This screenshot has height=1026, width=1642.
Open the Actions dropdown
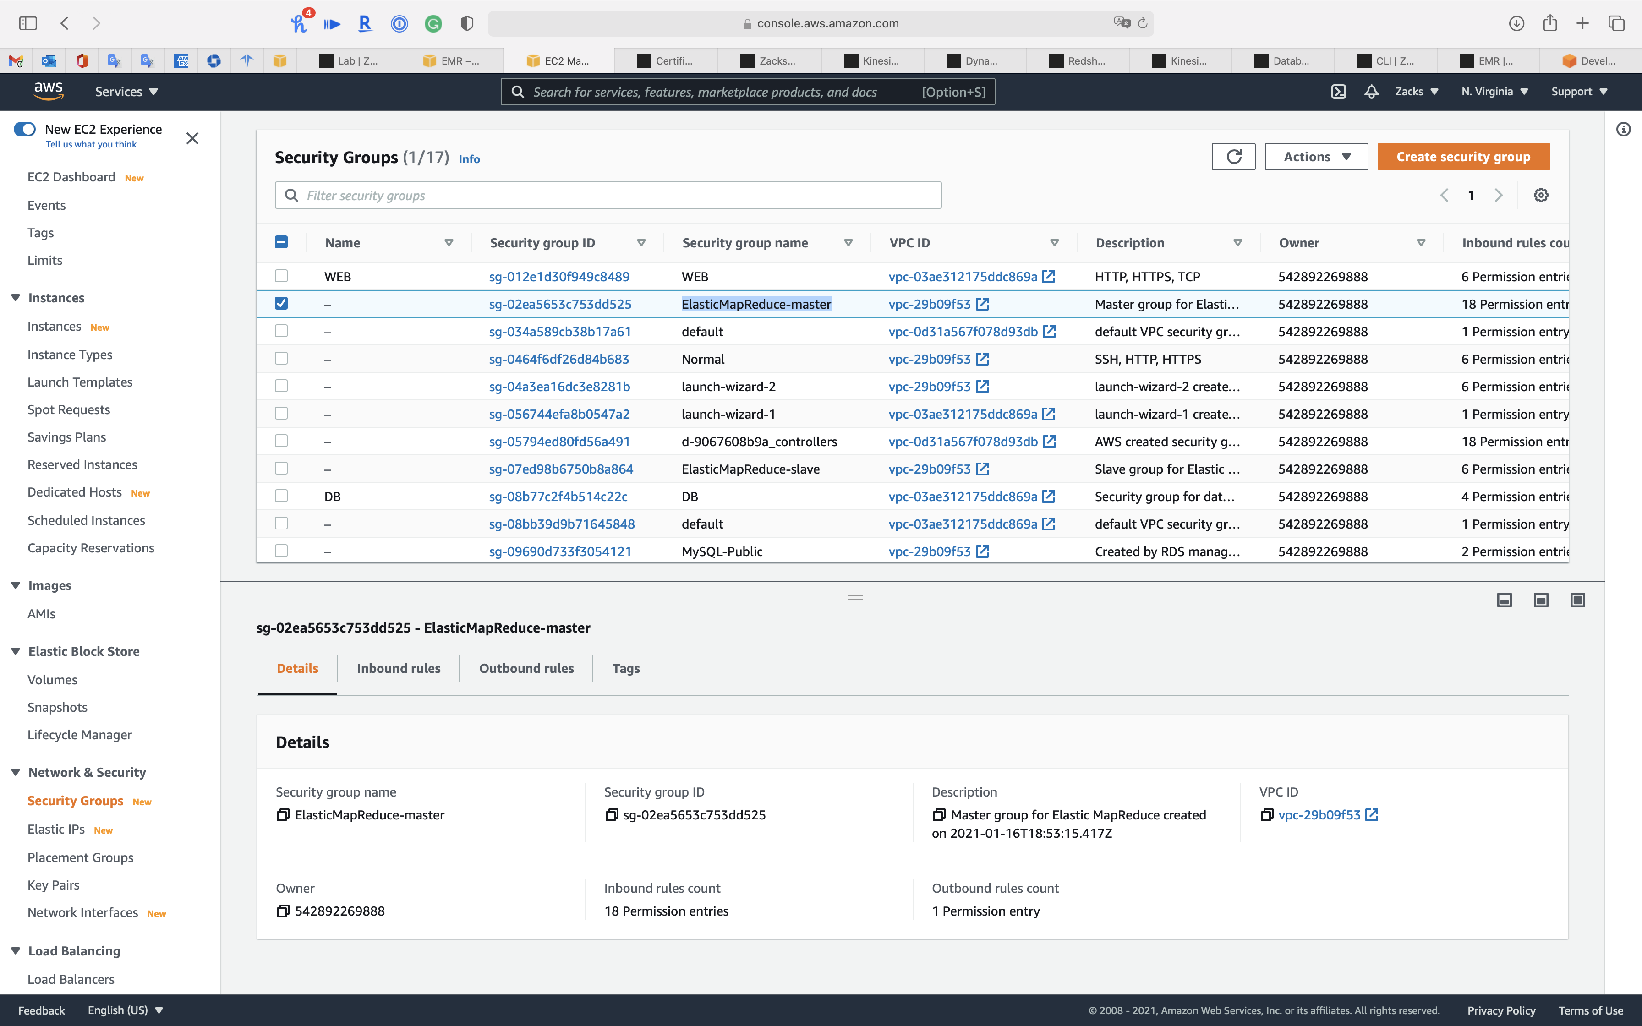pos(1316,157)
